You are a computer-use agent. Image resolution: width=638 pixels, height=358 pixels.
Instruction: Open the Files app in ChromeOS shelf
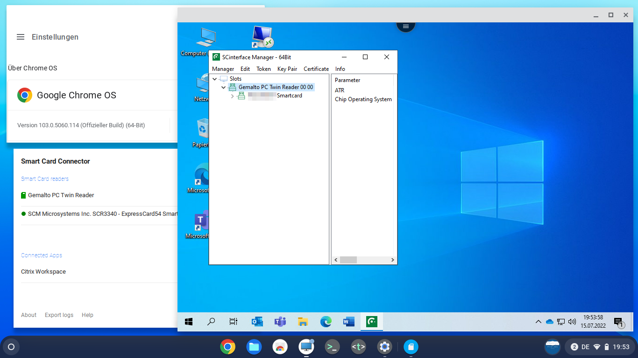[254, 347]
